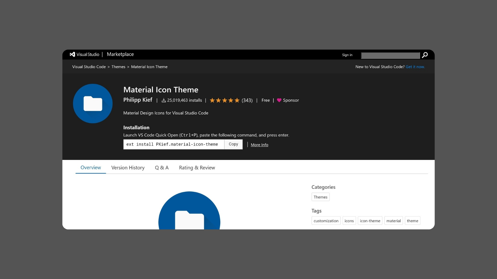Click the Material Icon Theme title
This screenshot has width=497, height=279.
click(x=161, y=90)
